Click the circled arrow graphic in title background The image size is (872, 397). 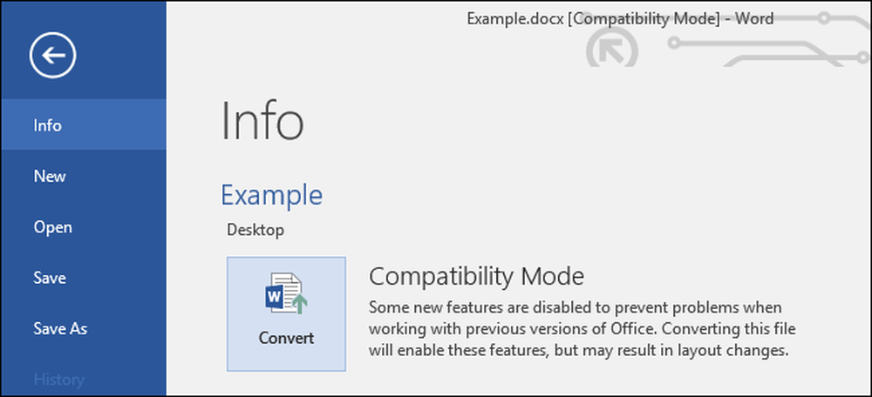[612, 48]
